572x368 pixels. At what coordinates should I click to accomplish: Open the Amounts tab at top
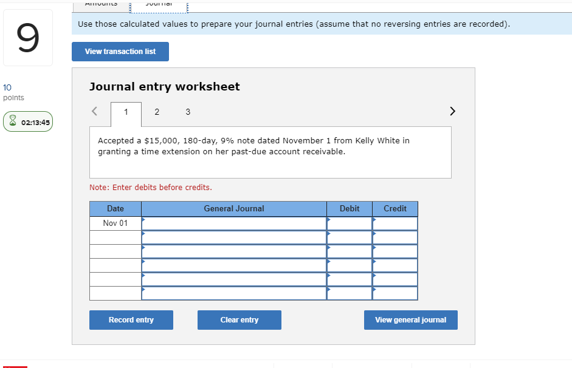pos(102,6)
